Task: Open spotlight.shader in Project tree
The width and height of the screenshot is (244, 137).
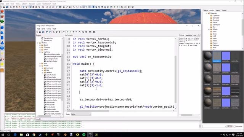Action: pos(52,61)
